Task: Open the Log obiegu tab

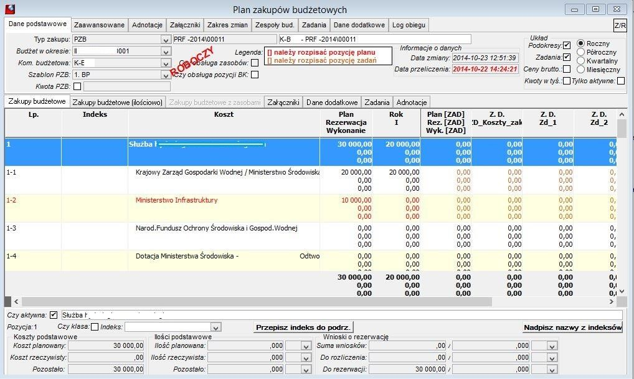Action: point(409,25)
